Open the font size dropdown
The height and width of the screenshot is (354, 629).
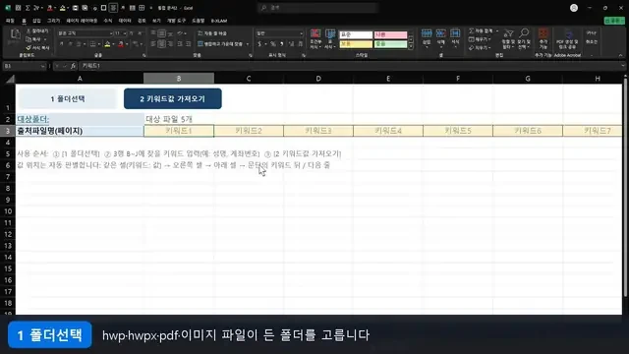click(x=125, y=33)
